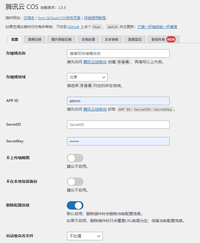This screenshot has height=243, width=200.
Task: Open the 沈唁志 author link
Action: (29, 18)
